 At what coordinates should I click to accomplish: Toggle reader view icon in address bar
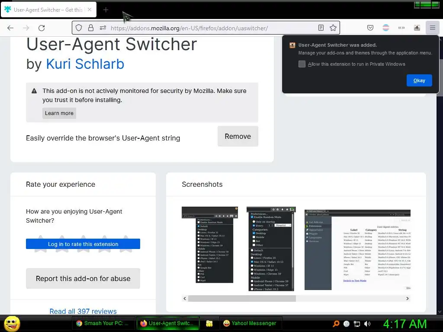pyautogui.click(x=321, y=28)
